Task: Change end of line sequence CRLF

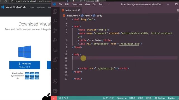Action: coord(140,98)
